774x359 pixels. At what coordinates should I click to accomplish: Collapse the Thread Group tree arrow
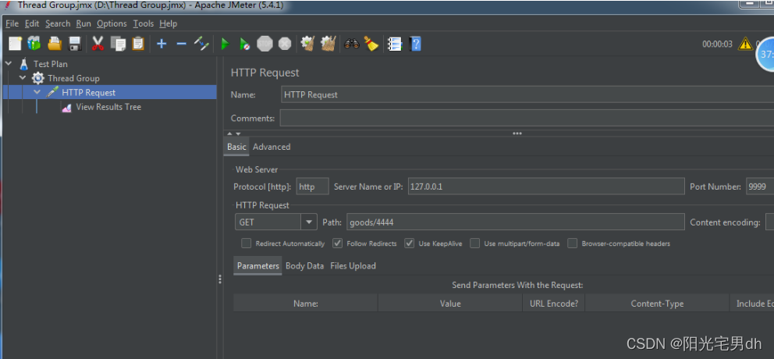23,78
